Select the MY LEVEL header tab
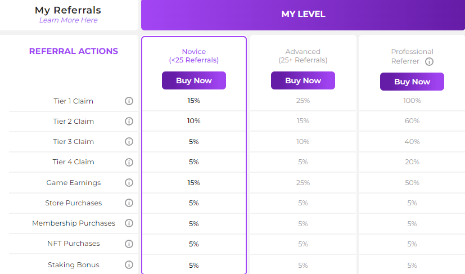The image size is (465, 274). pos(303,14)
